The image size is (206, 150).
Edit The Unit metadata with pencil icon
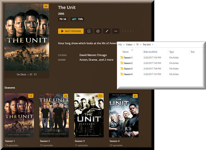(107, 31)
